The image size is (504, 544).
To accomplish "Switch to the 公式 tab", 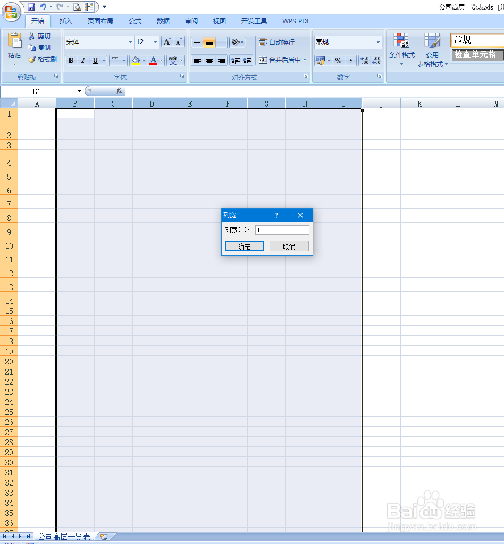I will [x=135, y=21].
